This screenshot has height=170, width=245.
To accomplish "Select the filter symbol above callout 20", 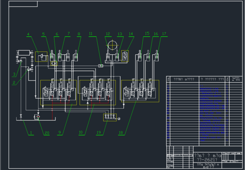I will coord(38,116).
